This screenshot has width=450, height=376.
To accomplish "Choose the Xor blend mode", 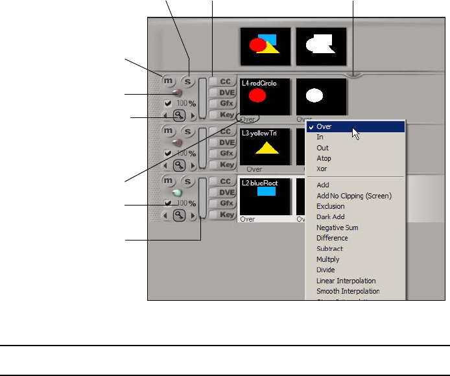I will [355, 169].
